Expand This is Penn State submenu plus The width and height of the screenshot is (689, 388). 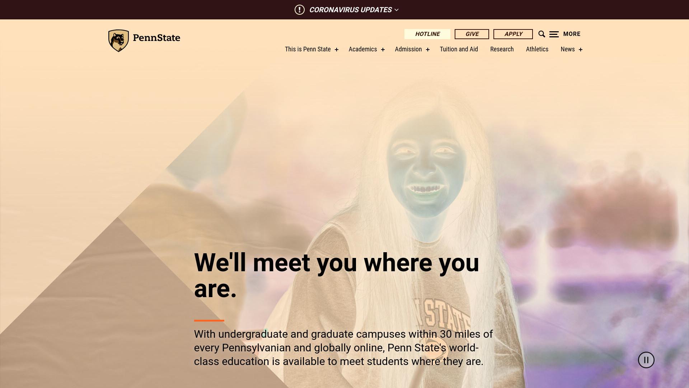point(337,50)
